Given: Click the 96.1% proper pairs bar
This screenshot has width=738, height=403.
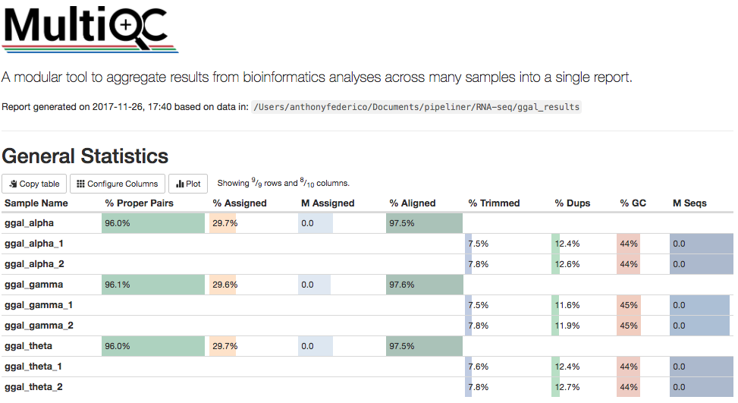Looking at the screenshot, I should pyautogui.click(x=153, y=285).
